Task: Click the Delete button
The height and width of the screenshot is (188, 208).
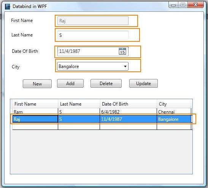Action: [106, 84]
